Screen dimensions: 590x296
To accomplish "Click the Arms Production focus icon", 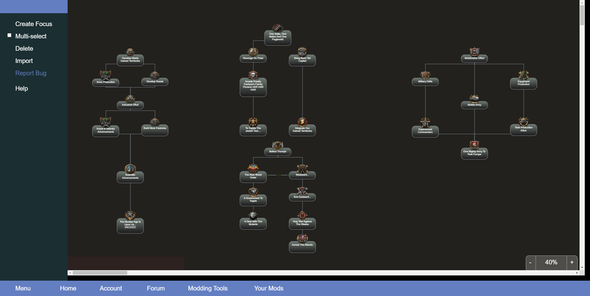I will click(105, 75).
